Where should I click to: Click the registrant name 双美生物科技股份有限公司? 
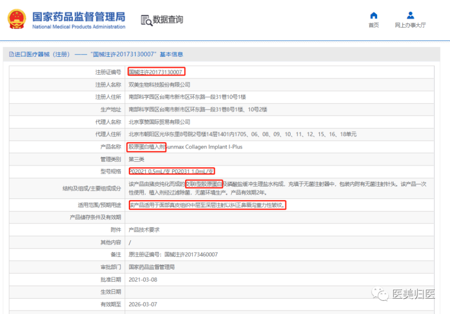tap(159, 84)
